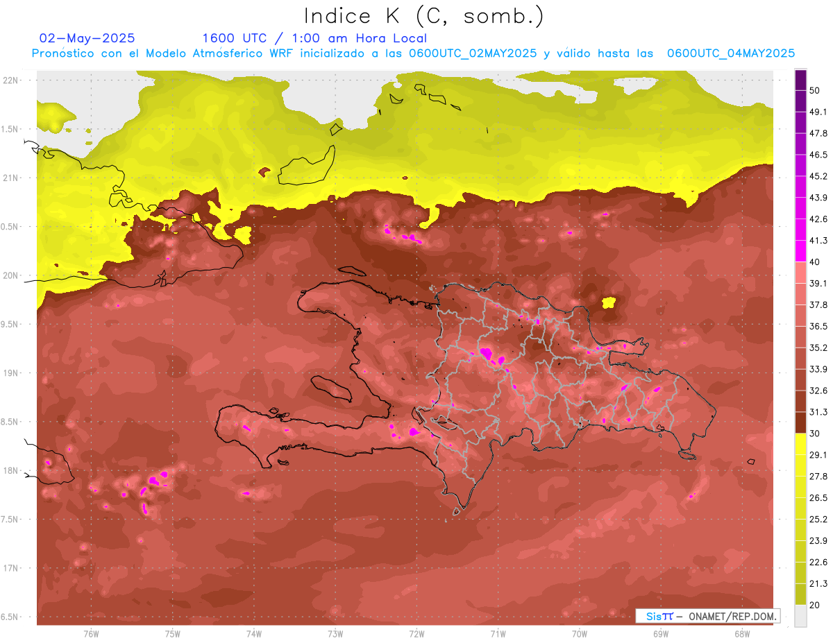833x643 pixels.
Task: Click the "49.1" value on the color scale
Action: (x=819, y=112)
